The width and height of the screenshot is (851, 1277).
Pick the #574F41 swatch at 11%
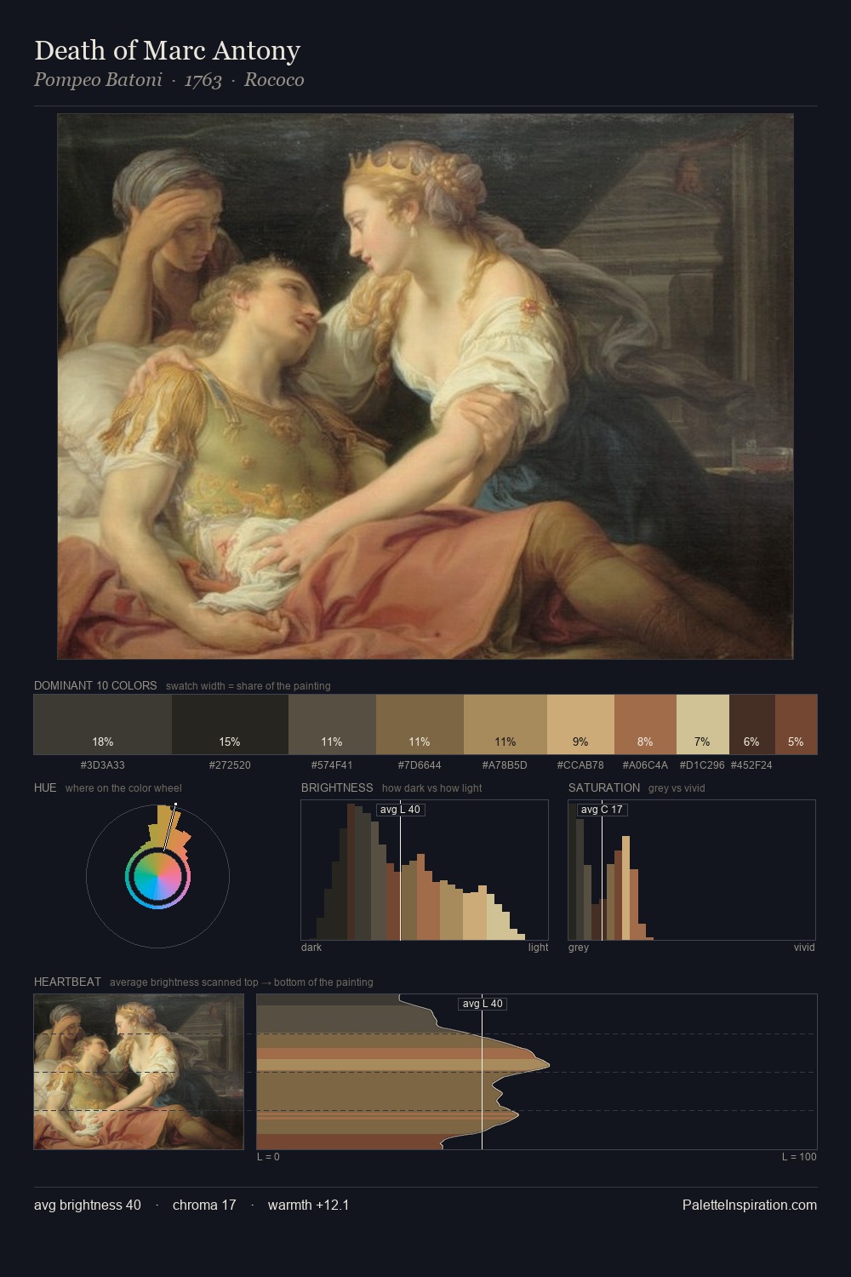pyautogui.click(x=332, y=724)
